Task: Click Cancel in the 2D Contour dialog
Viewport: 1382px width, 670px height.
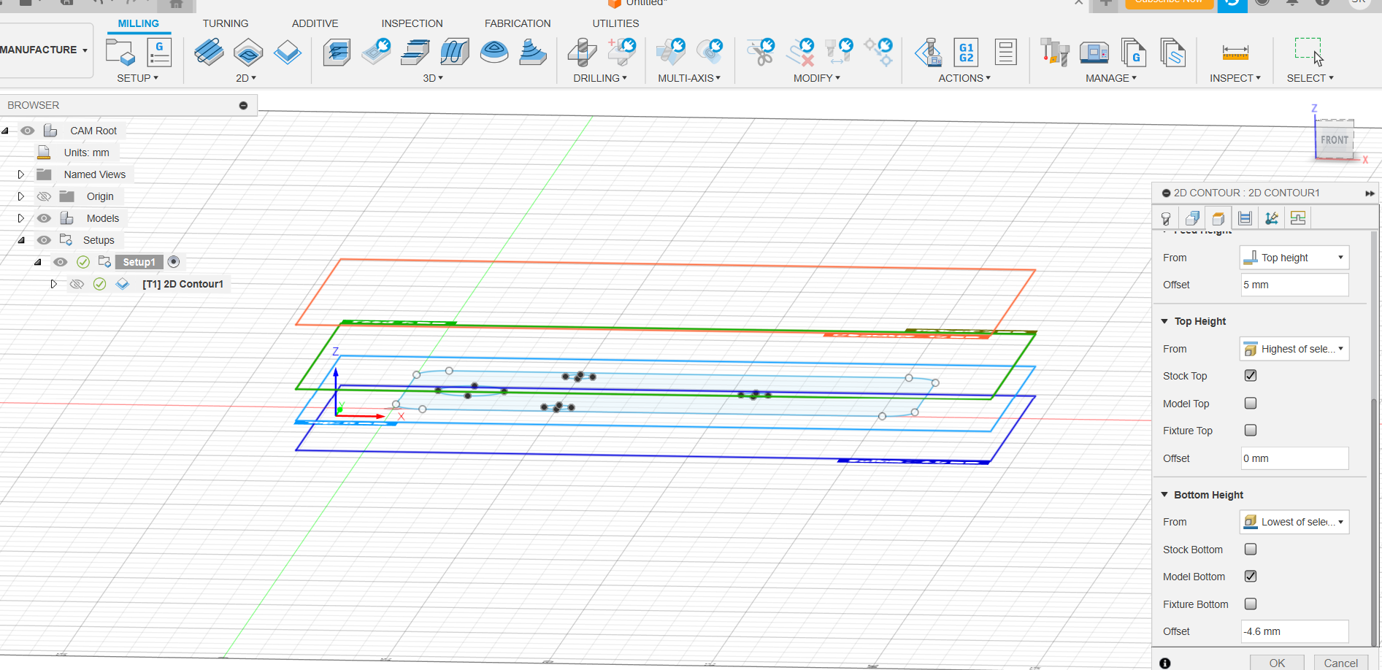Action: coord(1341,663)
